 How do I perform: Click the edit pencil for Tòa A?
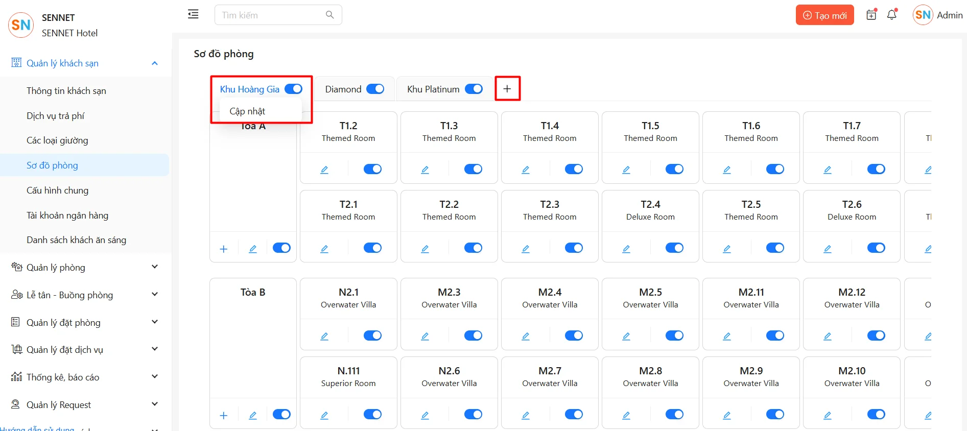253,249
